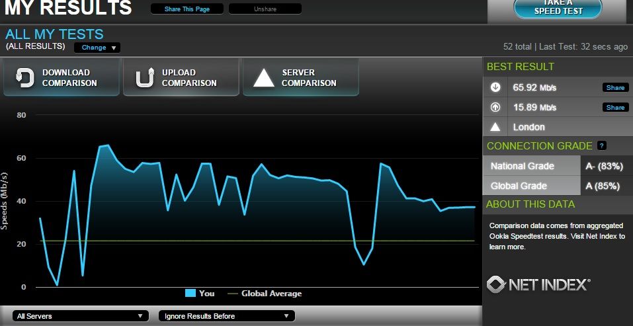
Task: Click best download speed arrow icon
Action: tap(495, 87)
